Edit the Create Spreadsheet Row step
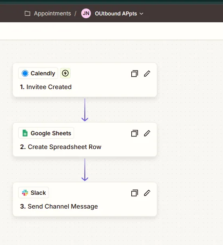Image resolution: width=223 pixels, height=245 pixels. [147, 133]
